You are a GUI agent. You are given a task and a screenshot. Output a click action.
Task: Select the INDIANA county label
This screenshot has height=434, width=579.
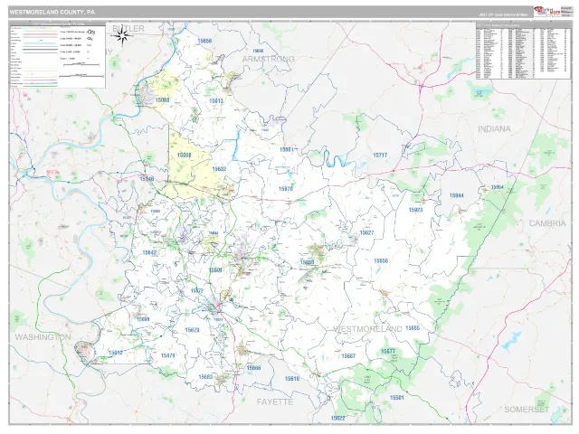point(494,128)
